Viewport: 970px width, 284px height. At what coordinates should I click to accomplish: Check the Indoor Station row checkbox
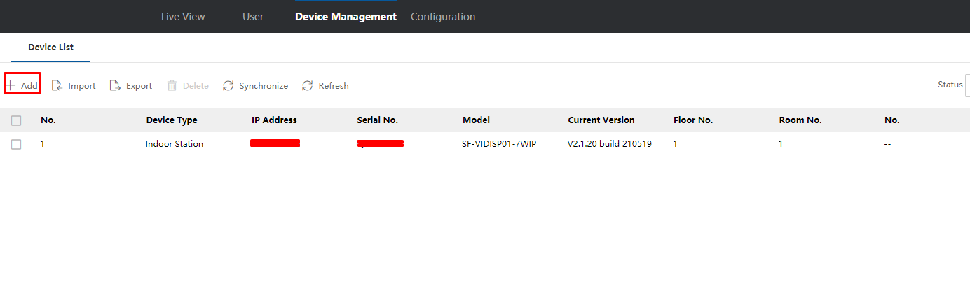coord(16,144)
